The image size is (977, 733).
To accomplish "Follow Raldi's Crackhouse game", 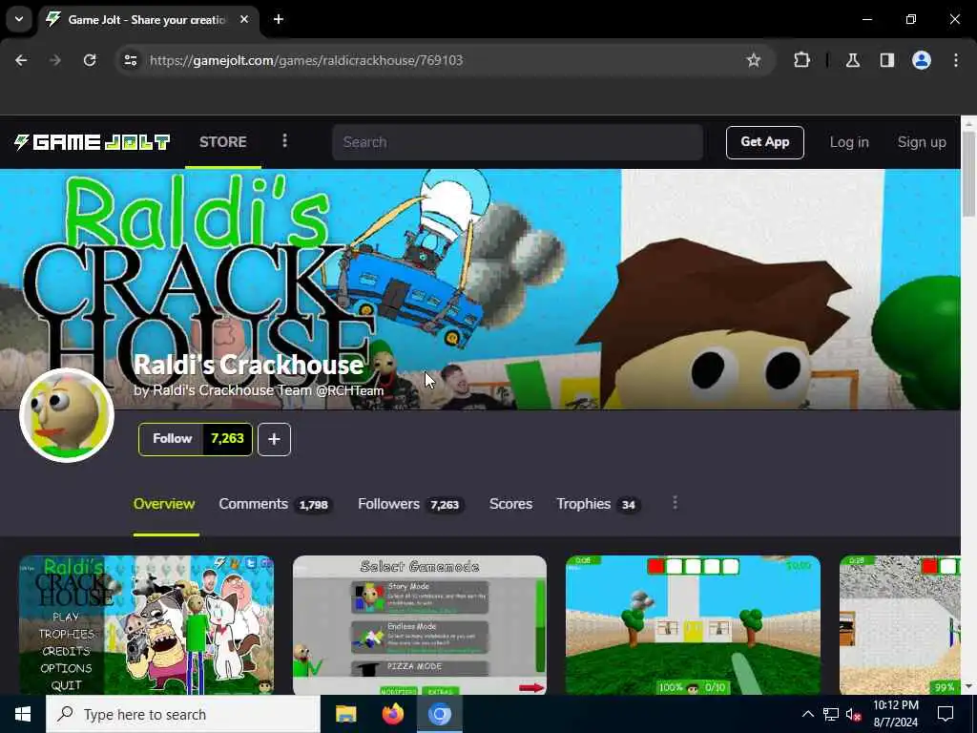I will pyautogui.click(x=172, y=439).
